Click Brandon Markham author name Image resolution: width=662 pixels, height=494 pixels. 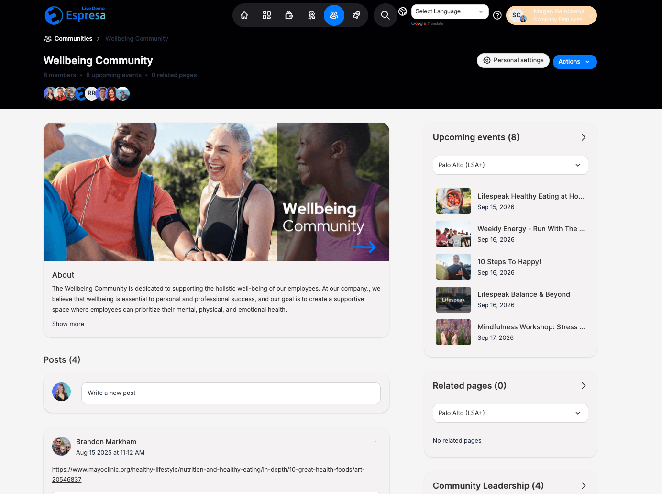pyautogui.click(x=106, y=442)
